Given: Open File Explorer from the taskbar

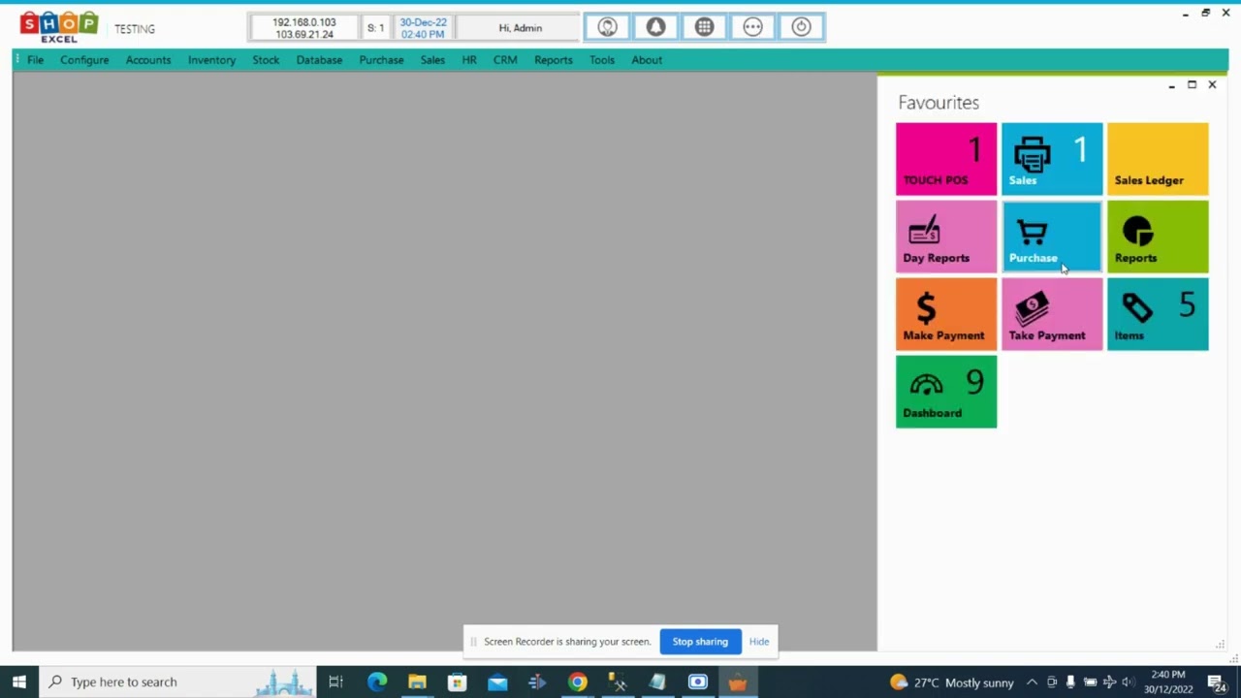Looking at the screenshot, I should 417,682.
